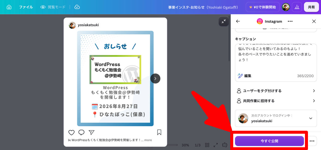Collapse the preview with minimize arrows icon
The image size is (321, 150).
[x=223, y=21]
